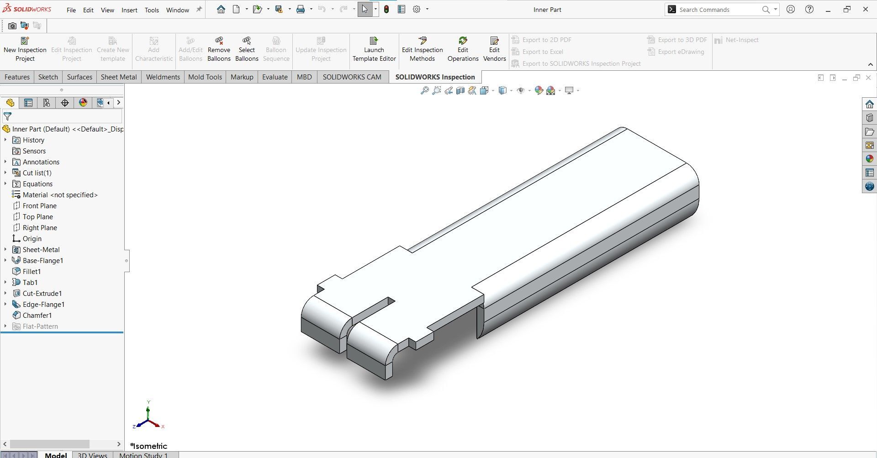Click the Home icon in quick access toolbar
This screenshot has width=877, height=458.
[x=221, y=9]
